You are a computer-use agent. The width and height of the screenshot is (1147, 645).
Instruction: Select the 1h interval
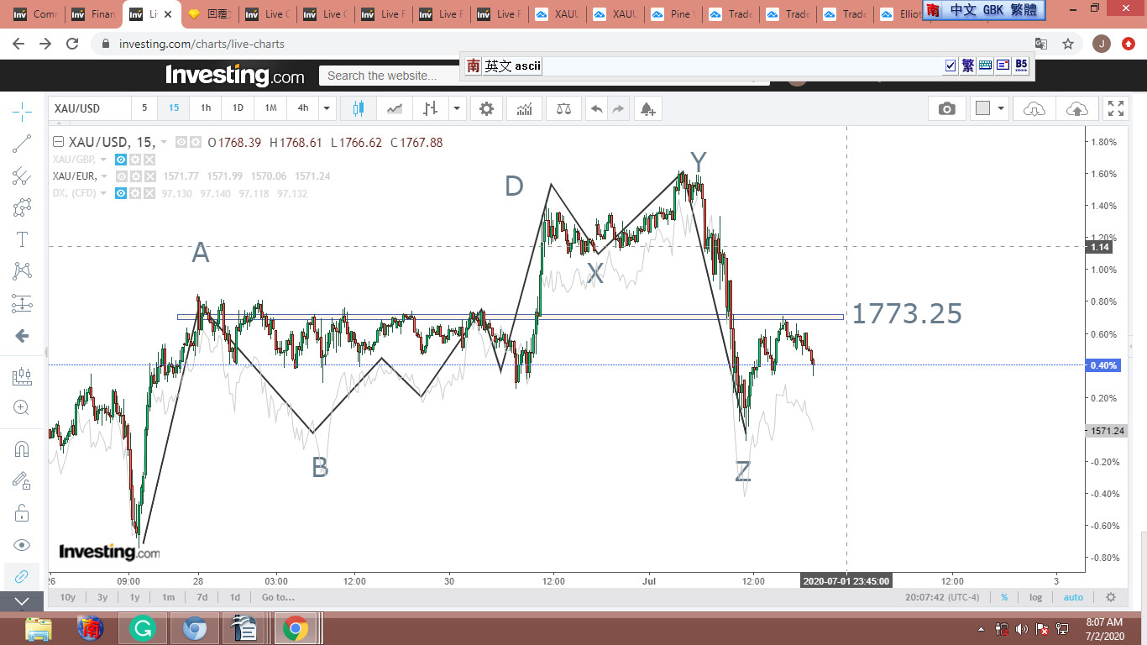[206, 108]
